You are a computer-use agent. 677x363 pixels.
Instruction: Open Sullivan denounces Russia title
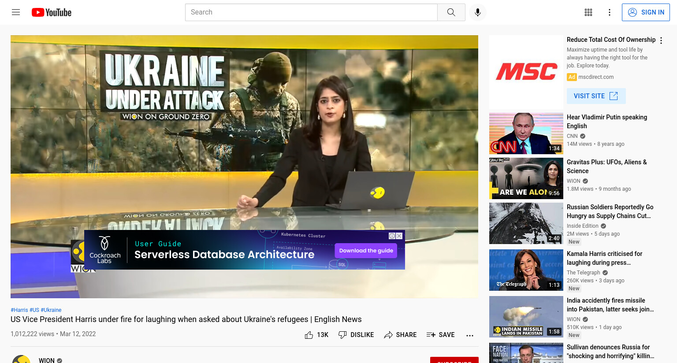coord(610,352)
